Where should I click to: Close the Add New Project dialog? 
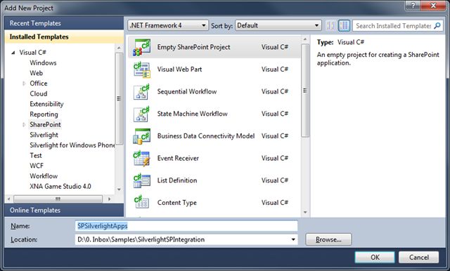tap(433, 6)
